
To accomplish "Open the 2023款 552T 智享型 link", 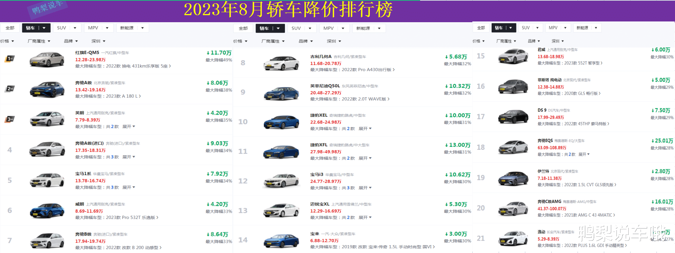I will [x=583, y=63].
